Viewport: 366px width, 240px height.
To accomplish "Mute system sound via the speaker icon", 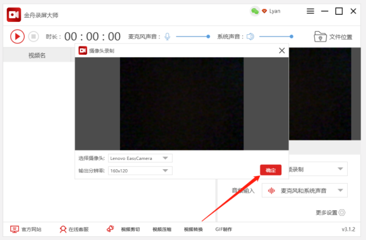I will click(x=250, y=37).
